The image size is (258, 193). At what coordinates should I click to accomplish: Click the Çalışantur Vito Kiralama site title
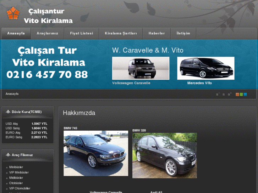48,16
